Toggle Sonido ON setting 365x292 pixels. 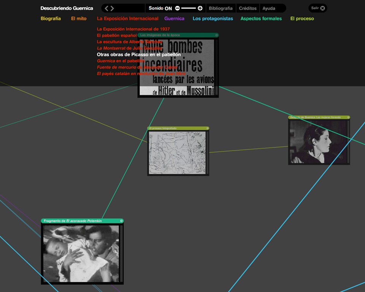point(160,8)
